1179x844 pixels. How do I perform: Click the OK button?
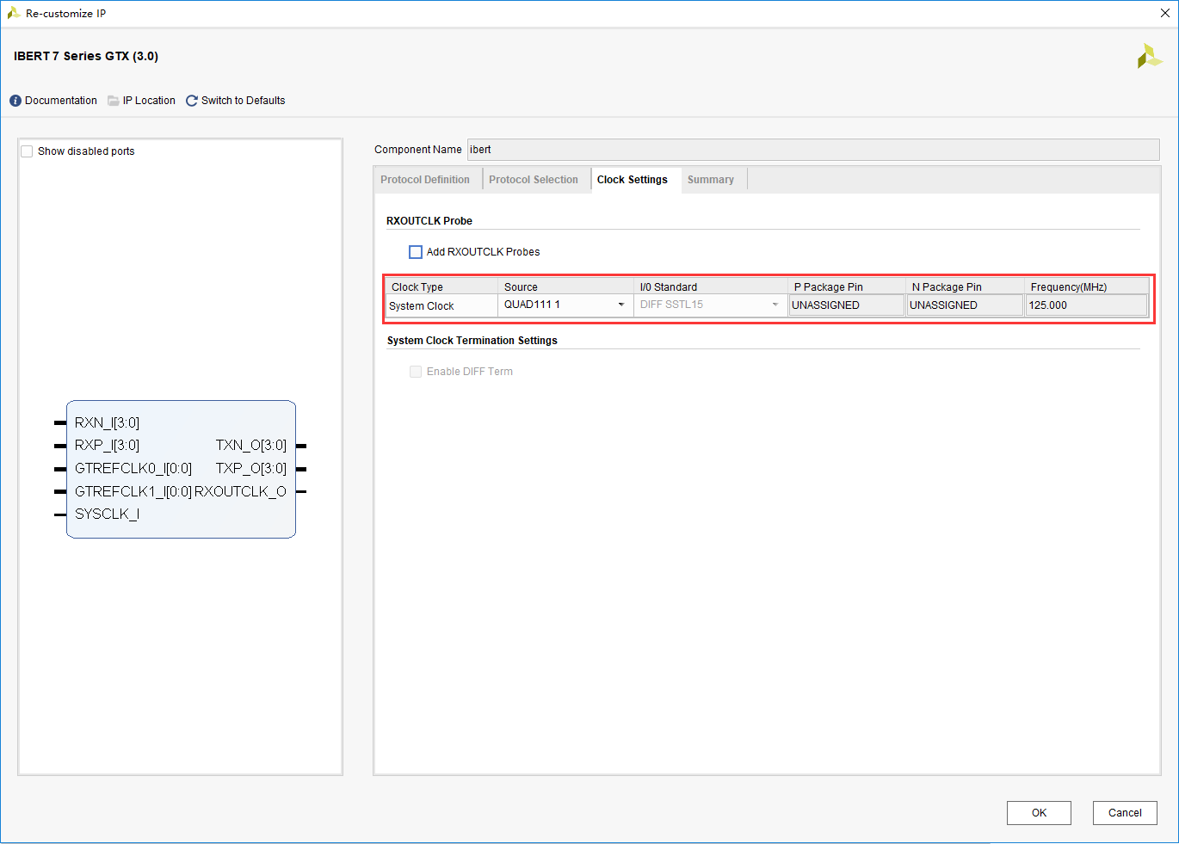[x=1039, y=813]
